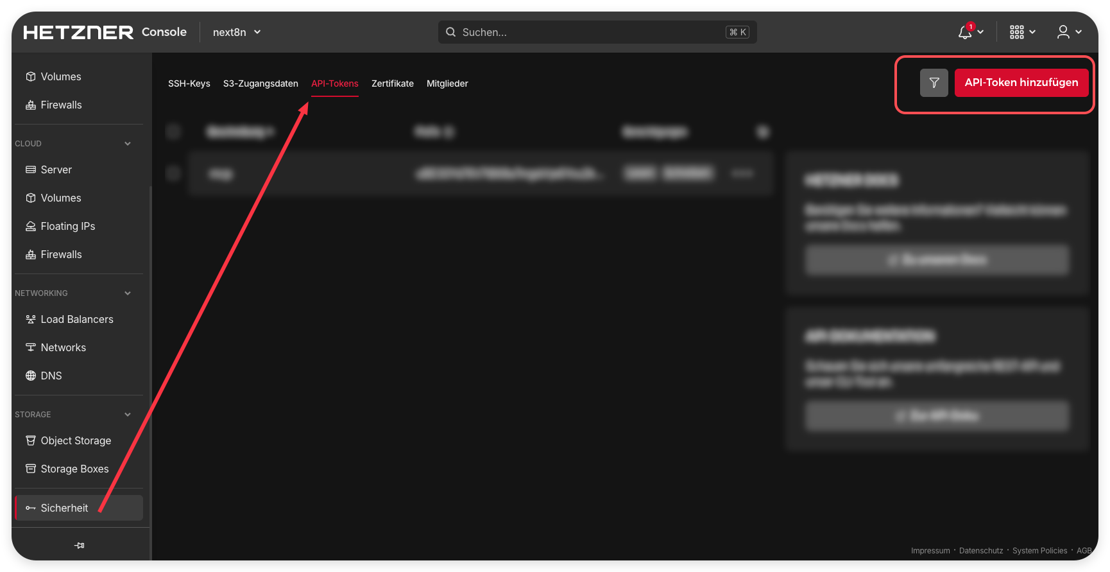
Task: Open the Hetzner Console logo home link
Action: (105, 32)
